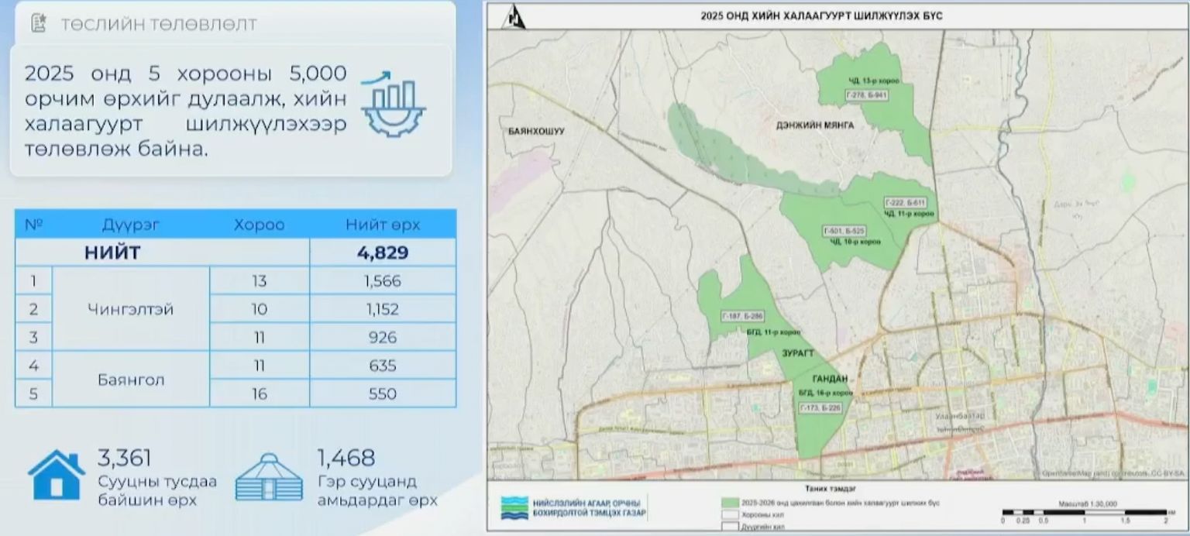Click the north arrow compass icon on map
The height and width of the screenshot is (536, 1190).
(512, 17)
